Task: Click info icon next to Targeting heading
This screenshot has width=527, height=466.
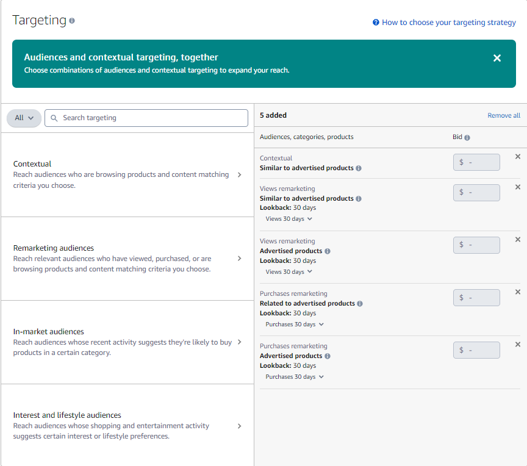Action: point(72,21)
